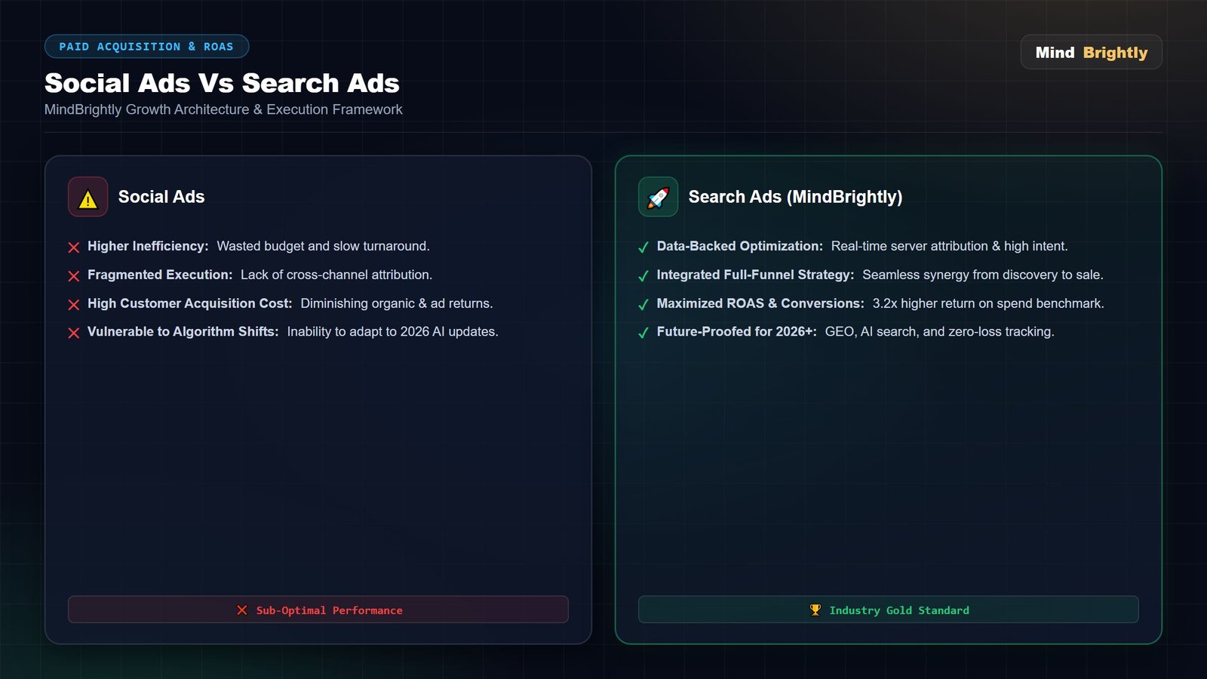Click the Search Ads (MindBrightly) heading
This screenshot has height=679, width=1207.
[795, 197]
